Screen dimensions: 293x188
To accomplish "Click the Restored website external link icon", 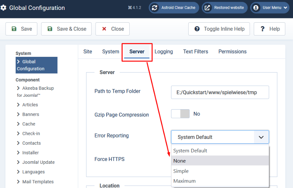I will click(x=207, y=8).
